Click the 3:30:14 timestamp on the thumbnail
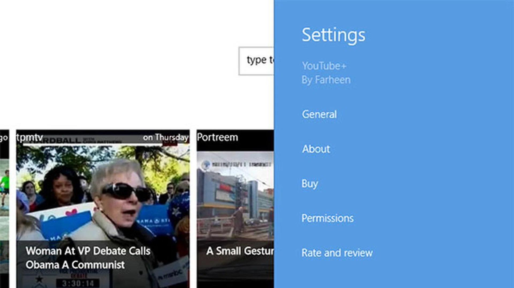 [x=78, y=283]
